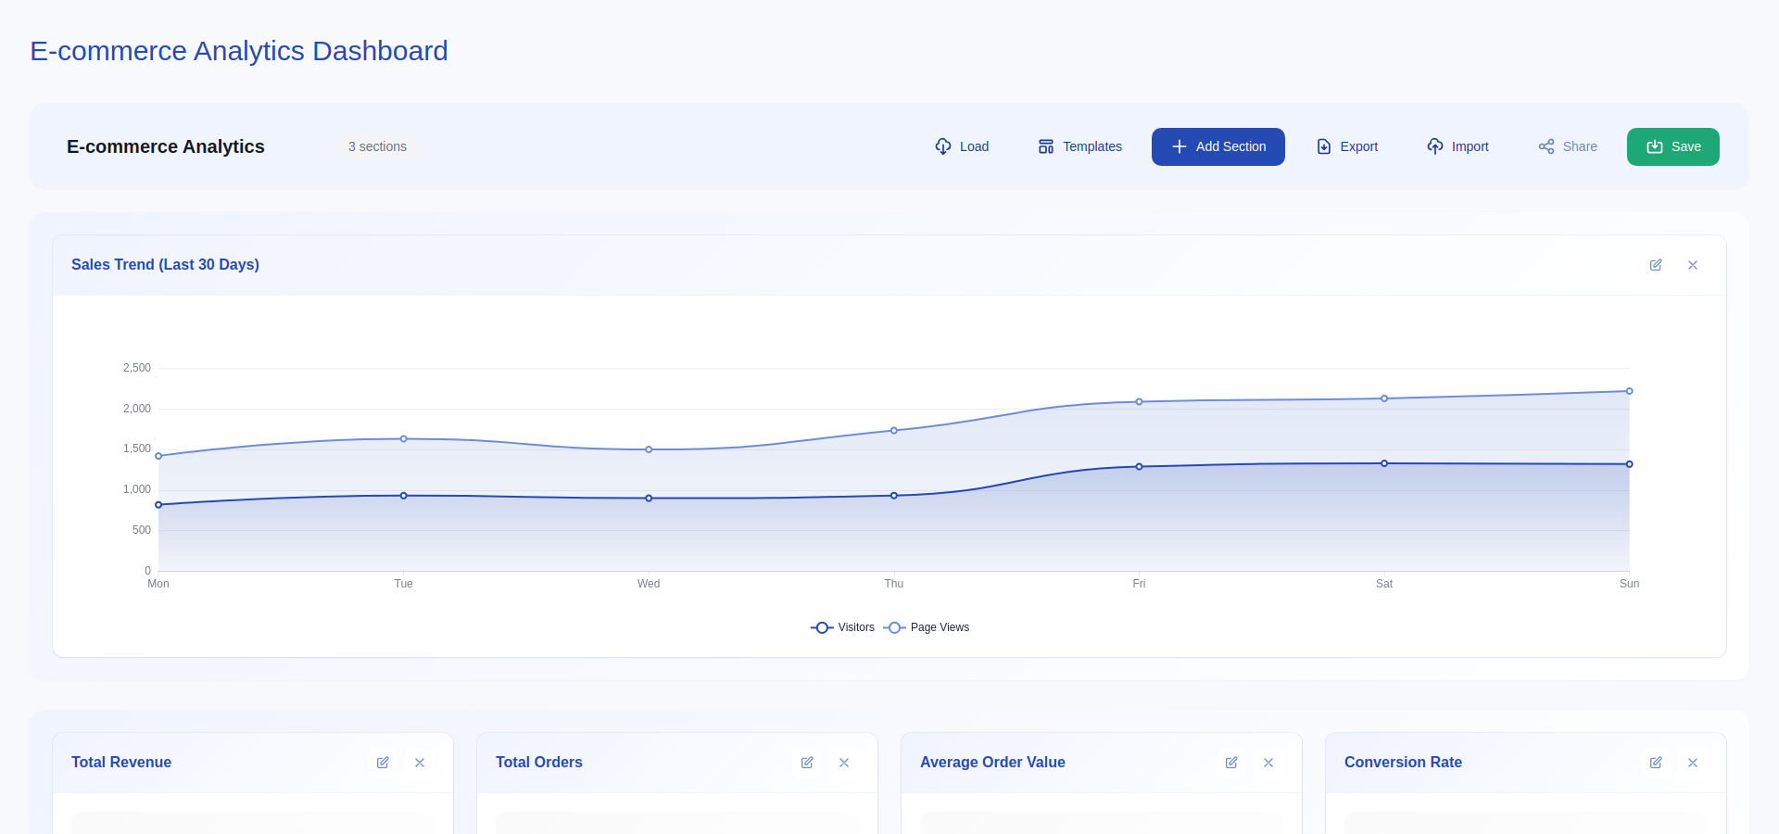Remove the Total Revenue section
1779x834 pixels.
coord(420,763)
